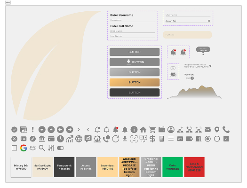Screen dimensions: 247x188
Task: Click the refresh circular arrow icon
Action: coord(116,139)
